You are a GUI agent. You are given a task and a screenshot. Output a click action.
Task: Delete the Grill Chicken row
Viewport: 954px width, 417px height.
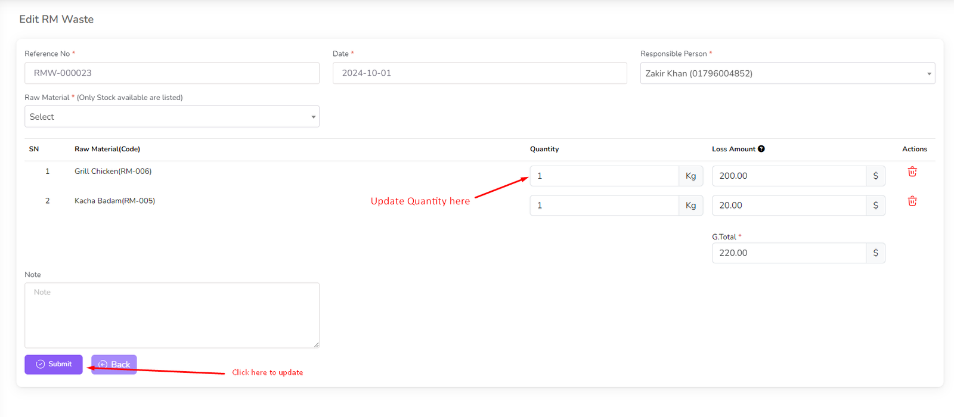pyautogui.click(x=912, y=172)
